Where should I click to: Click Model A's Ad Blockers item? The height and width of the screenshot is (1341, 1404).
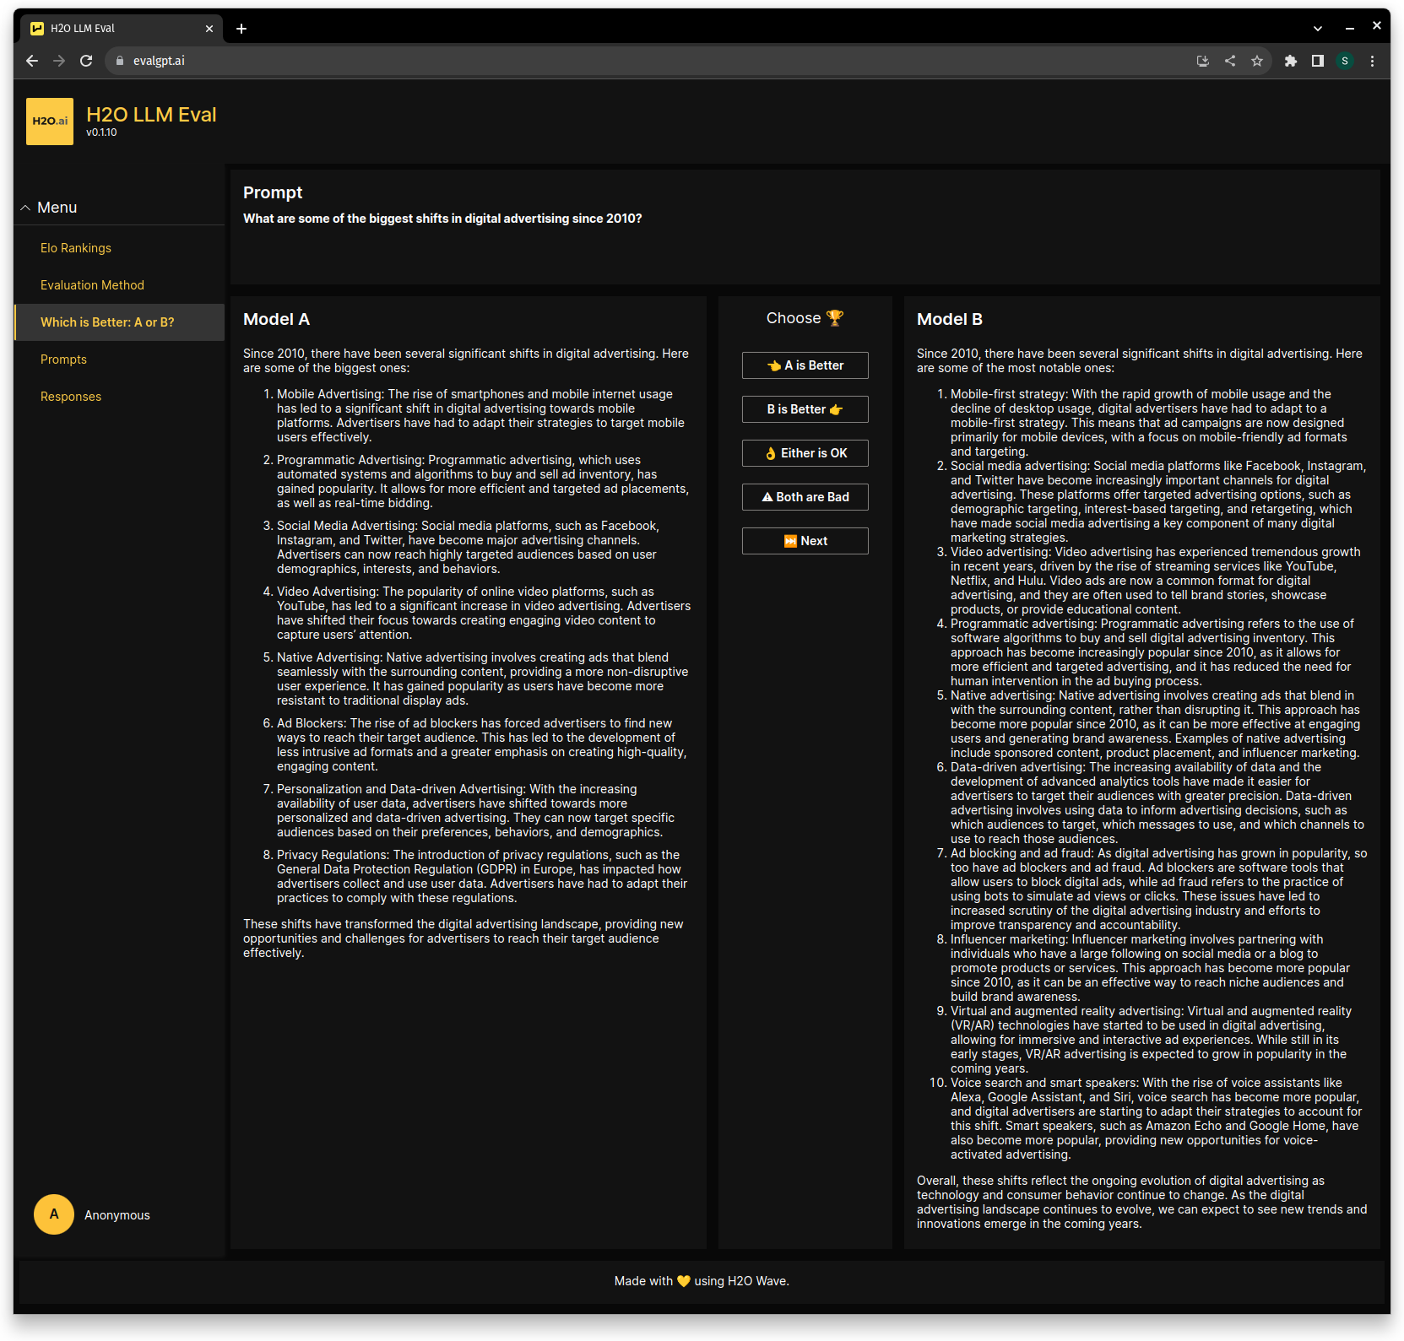coord(482,745)
